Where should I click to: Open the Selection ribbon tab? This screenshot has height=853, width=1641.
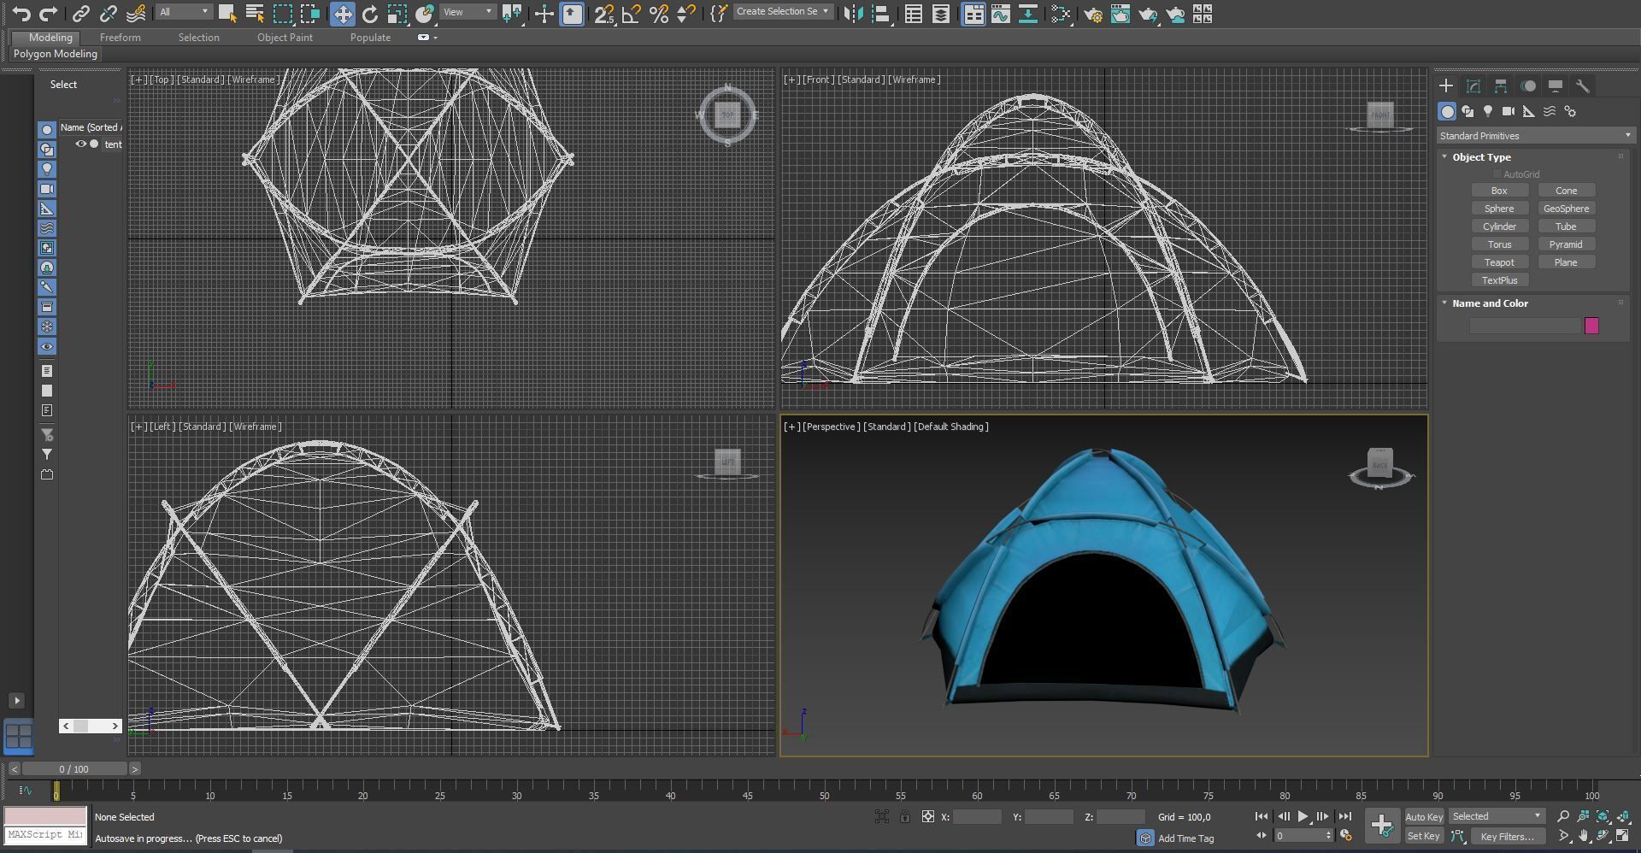198,38
